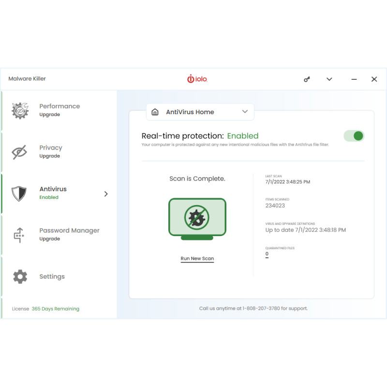The height and width of the screenshot is (387, 387).
Task: Click items scanned value 234023
Action: point(275,206)
